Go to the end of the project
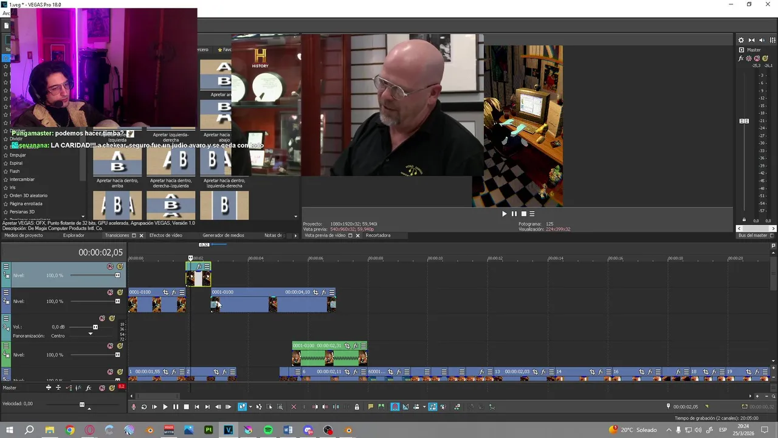 pos(207,407)
